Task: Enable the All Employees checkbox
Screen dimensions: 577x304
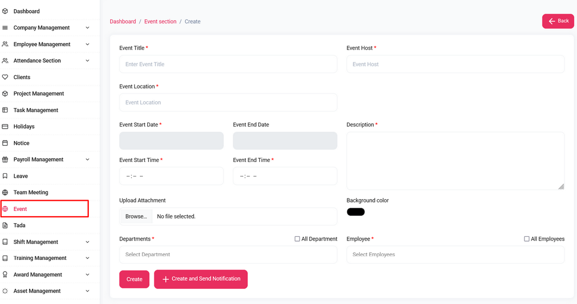Action: 526,239
